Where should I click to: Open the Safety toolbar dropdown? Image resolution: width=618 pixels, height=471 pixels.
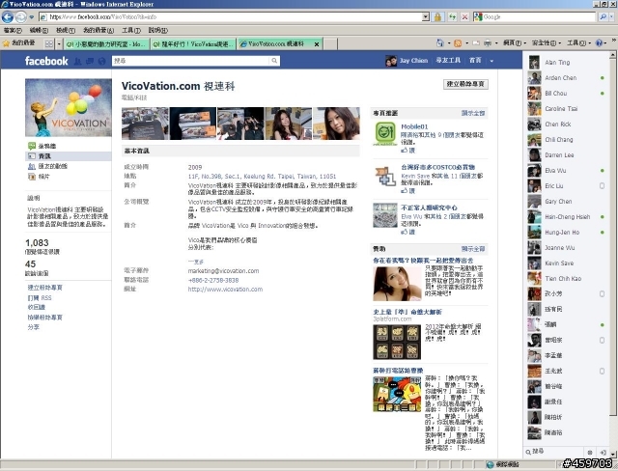tap(546, 42)
